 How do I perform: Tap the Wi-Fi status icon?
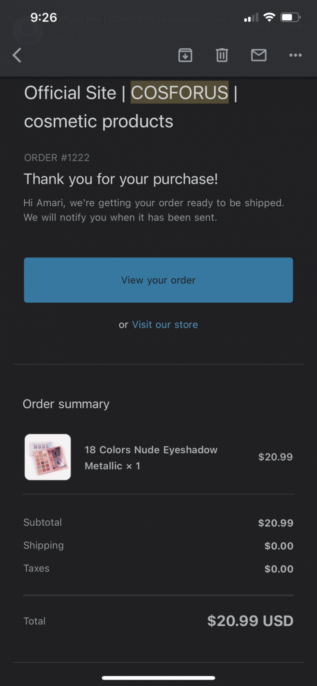click(x=270, y=17)
